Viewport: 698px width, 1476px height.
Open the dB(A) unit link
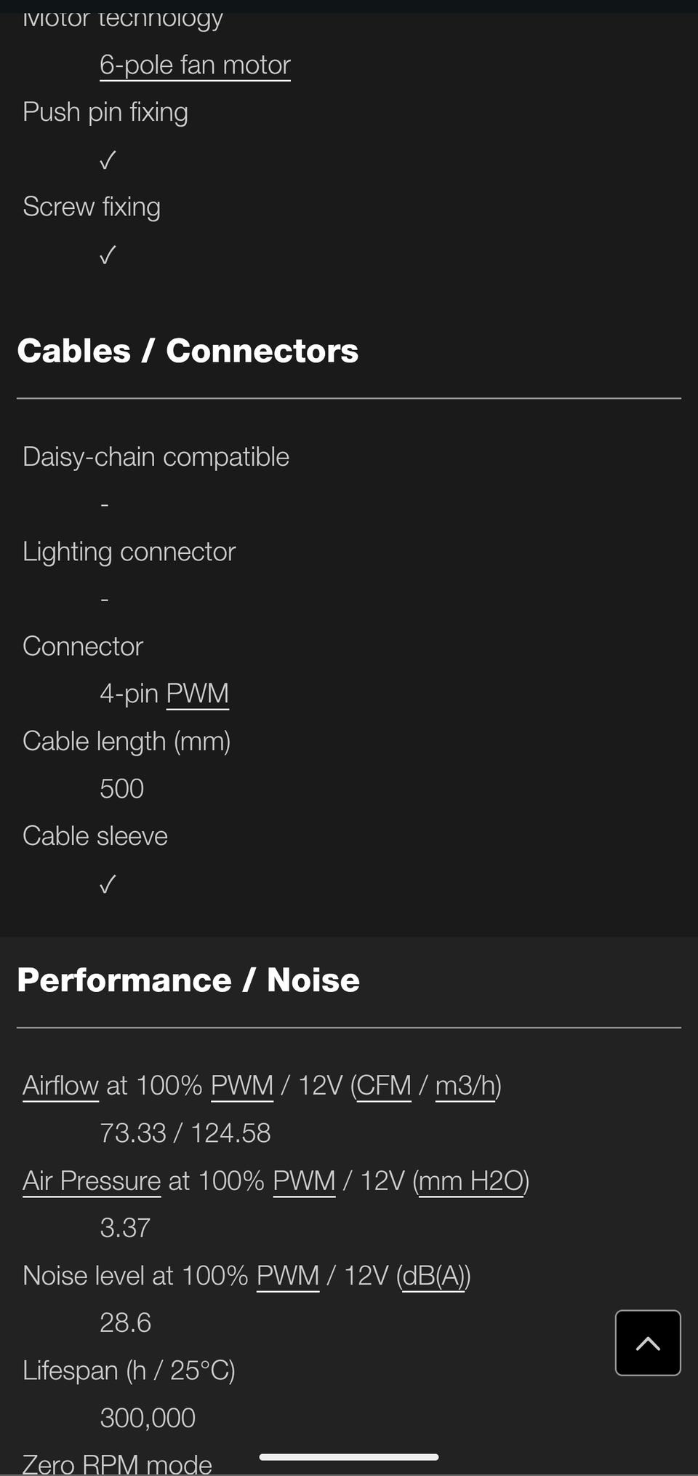(433, 1275)
